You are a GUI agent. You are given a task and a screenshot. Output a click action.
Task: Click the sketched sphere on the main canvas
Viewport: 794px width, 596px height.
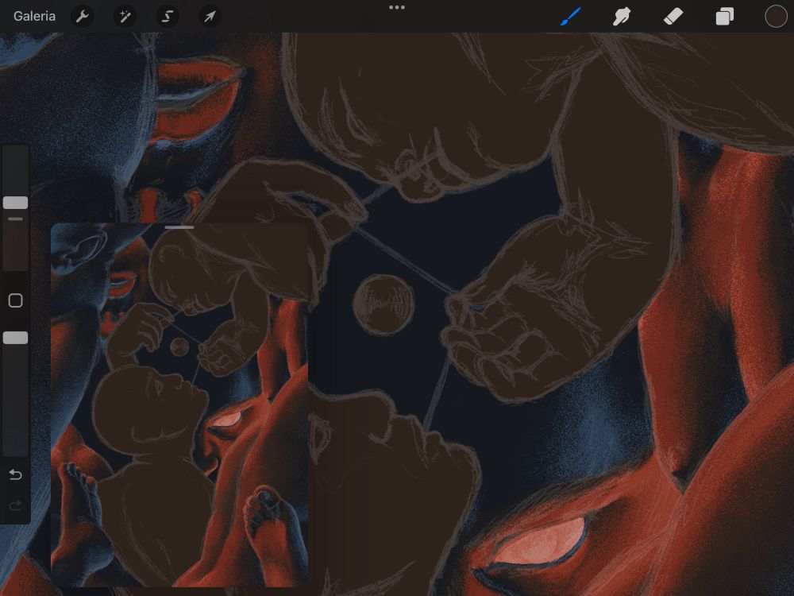click(384, 304)
